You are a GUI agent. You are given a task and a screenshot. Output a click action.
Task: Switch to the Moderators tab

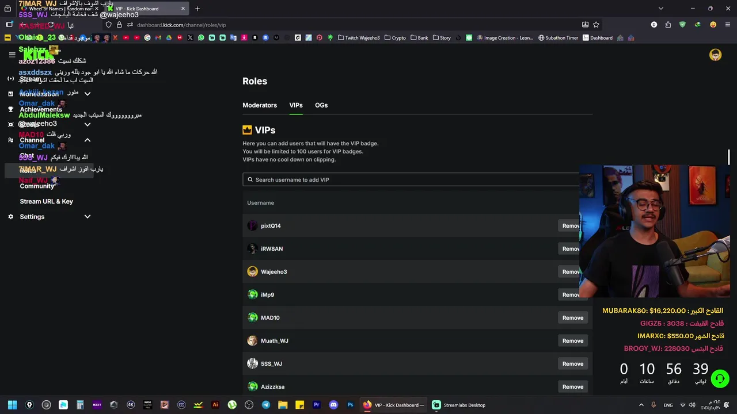click(x=260, y=105)
